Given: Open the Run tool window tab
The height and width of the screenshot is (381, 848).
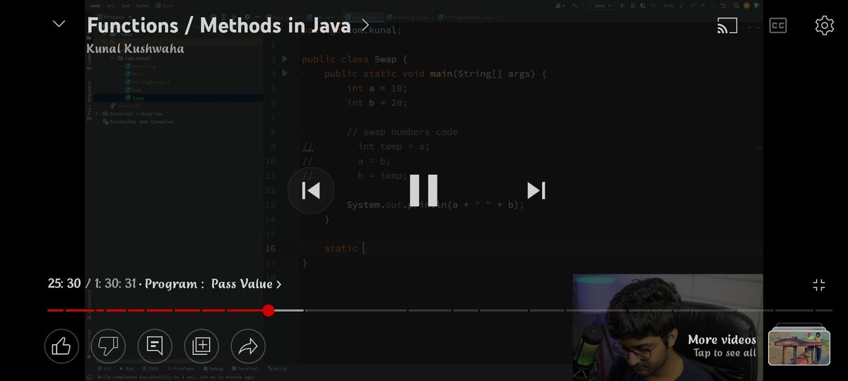Looking at the screenshot, I should (x=127, y=368).
